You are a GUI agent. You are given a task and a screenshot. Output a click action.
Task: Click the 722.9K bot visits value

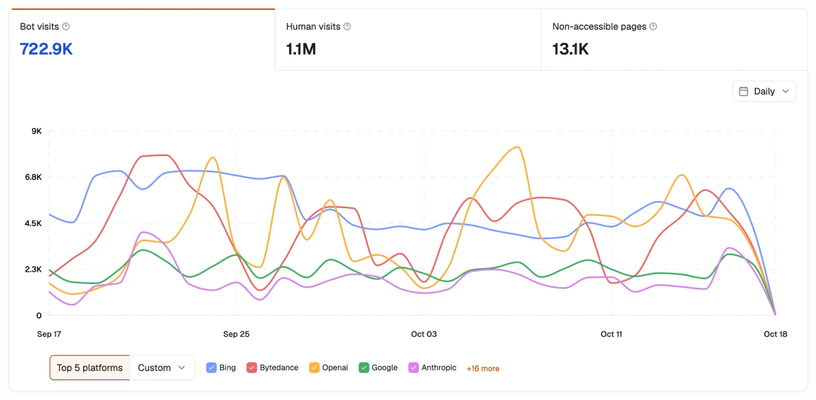point(46,49)
